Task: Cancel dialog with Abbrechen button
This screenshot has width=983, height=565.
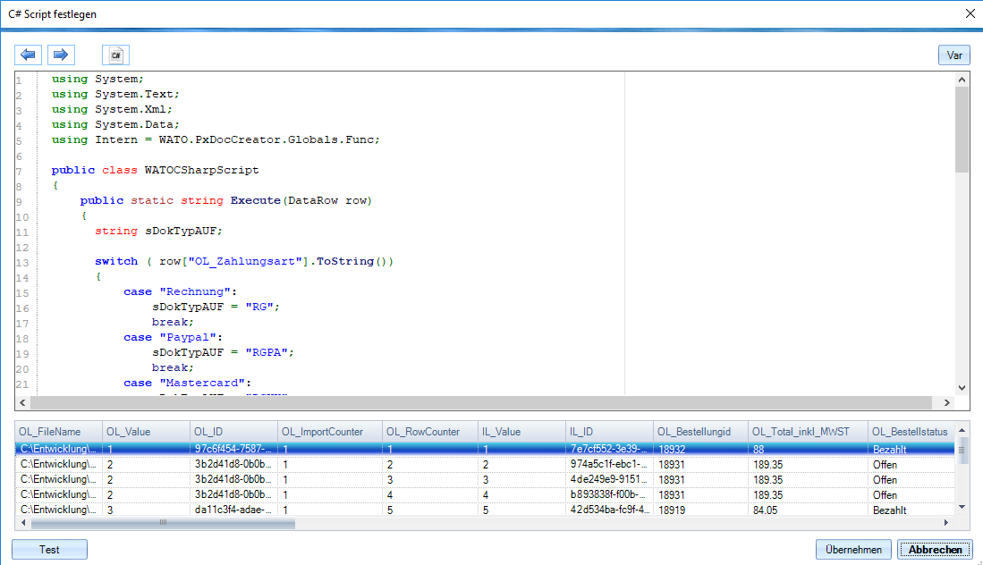Action: point(935,550)
